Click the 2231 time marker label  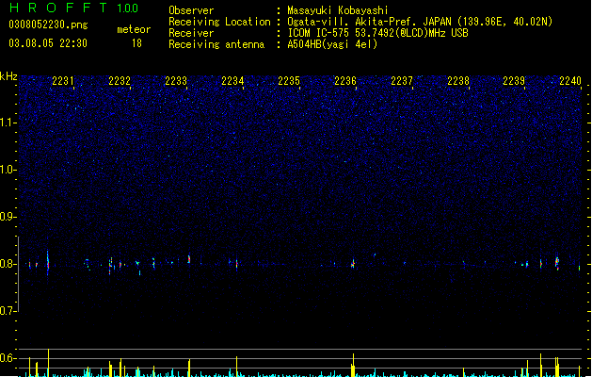(63, 81)
